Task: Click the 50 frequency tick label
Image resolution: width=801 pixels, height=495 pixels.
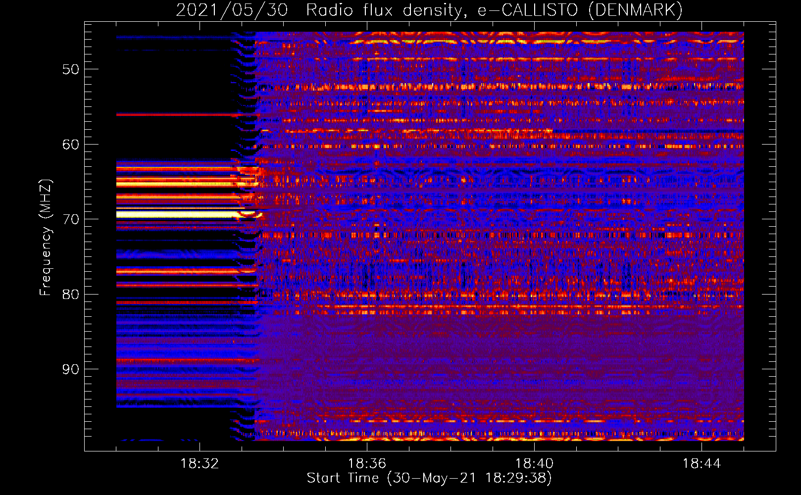Action: tap(71, 69)
